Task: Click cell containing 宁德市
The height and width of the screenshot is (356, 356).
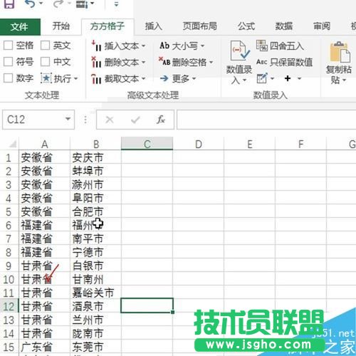Action: click(95, 252)
